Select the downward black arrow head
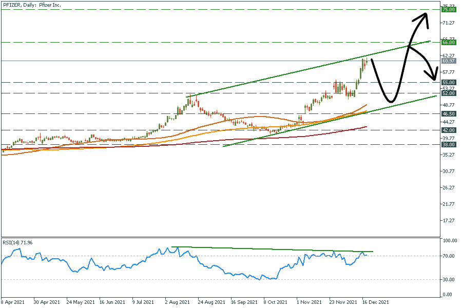 click(x=435, y=77)
